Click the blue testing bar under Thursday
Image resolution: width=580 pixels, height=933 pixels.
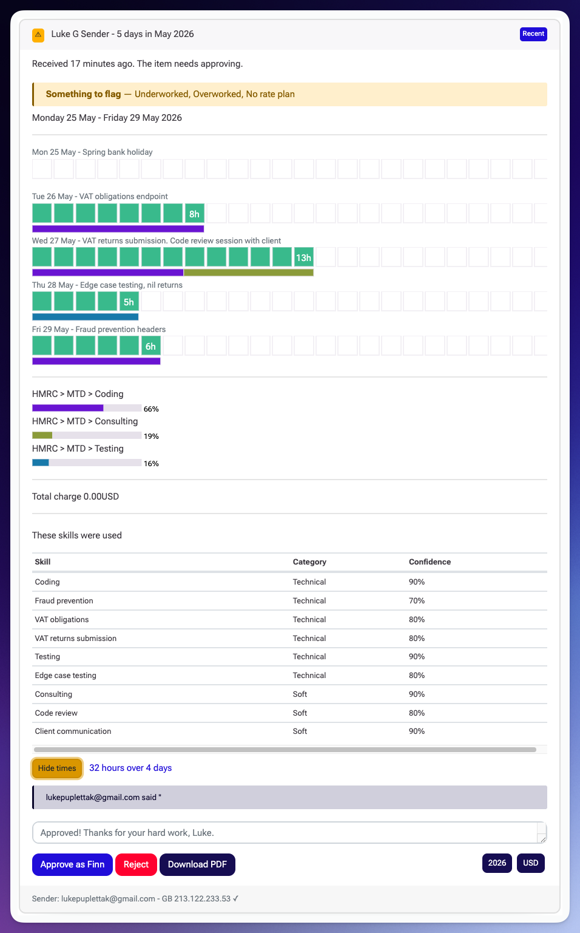(86, 317)
